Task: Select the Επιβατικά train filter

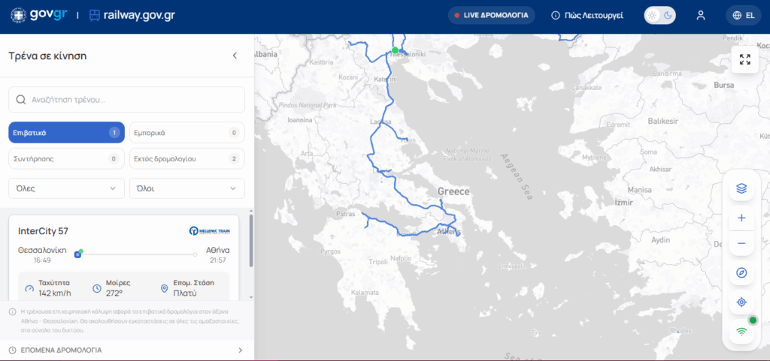Action: pyautogui.click(x=66, y=133)
